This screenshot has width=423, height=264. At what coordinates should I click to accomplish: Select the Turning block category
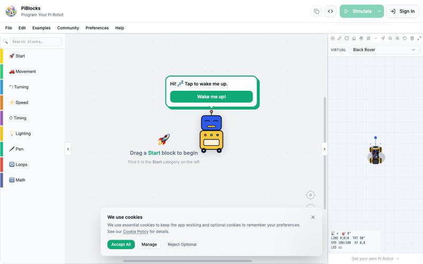pos(32,87)
